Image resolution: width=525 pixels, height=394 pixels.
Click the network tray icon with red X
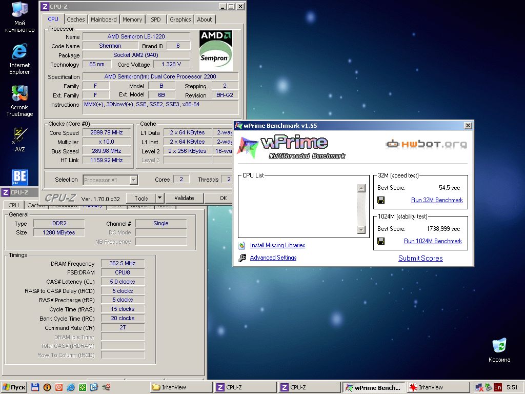479,388
